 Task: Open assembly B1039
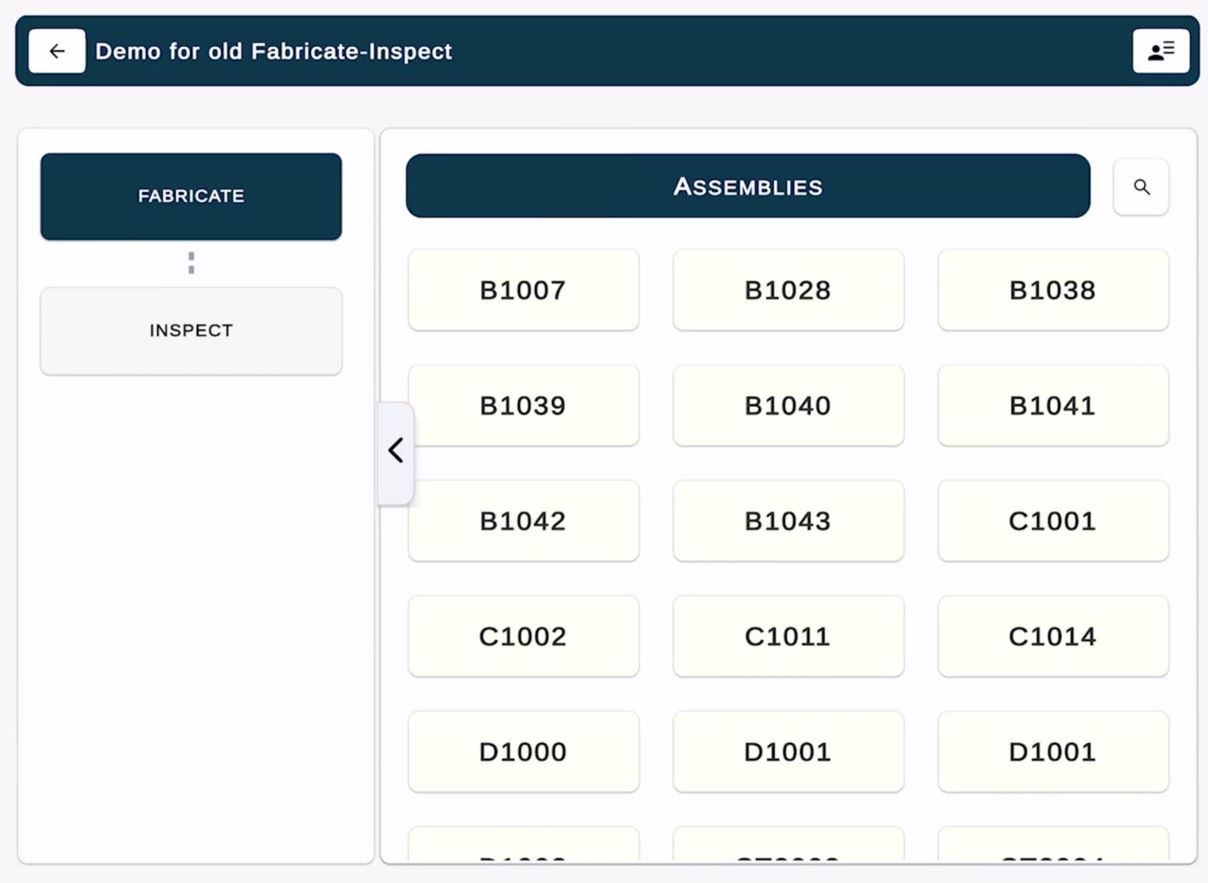coord(523,405)
